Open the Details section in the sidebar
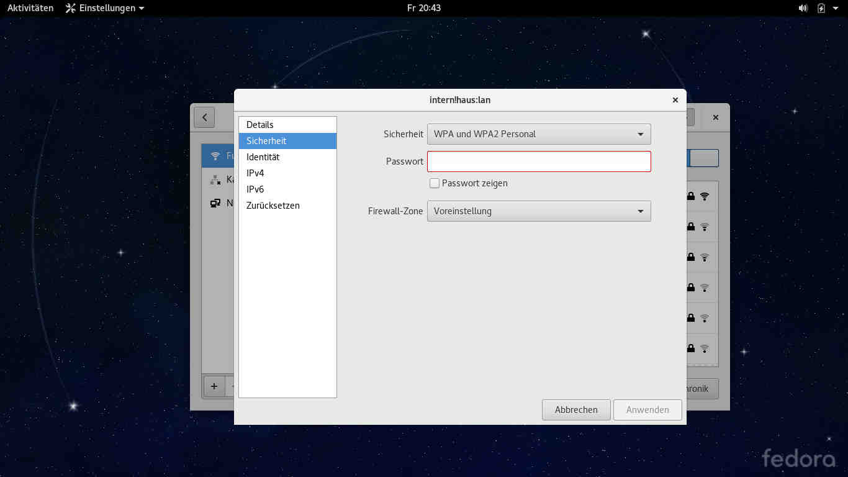This screenshot has width=848, height=477. pyautogui.click(x=287, y=125)
